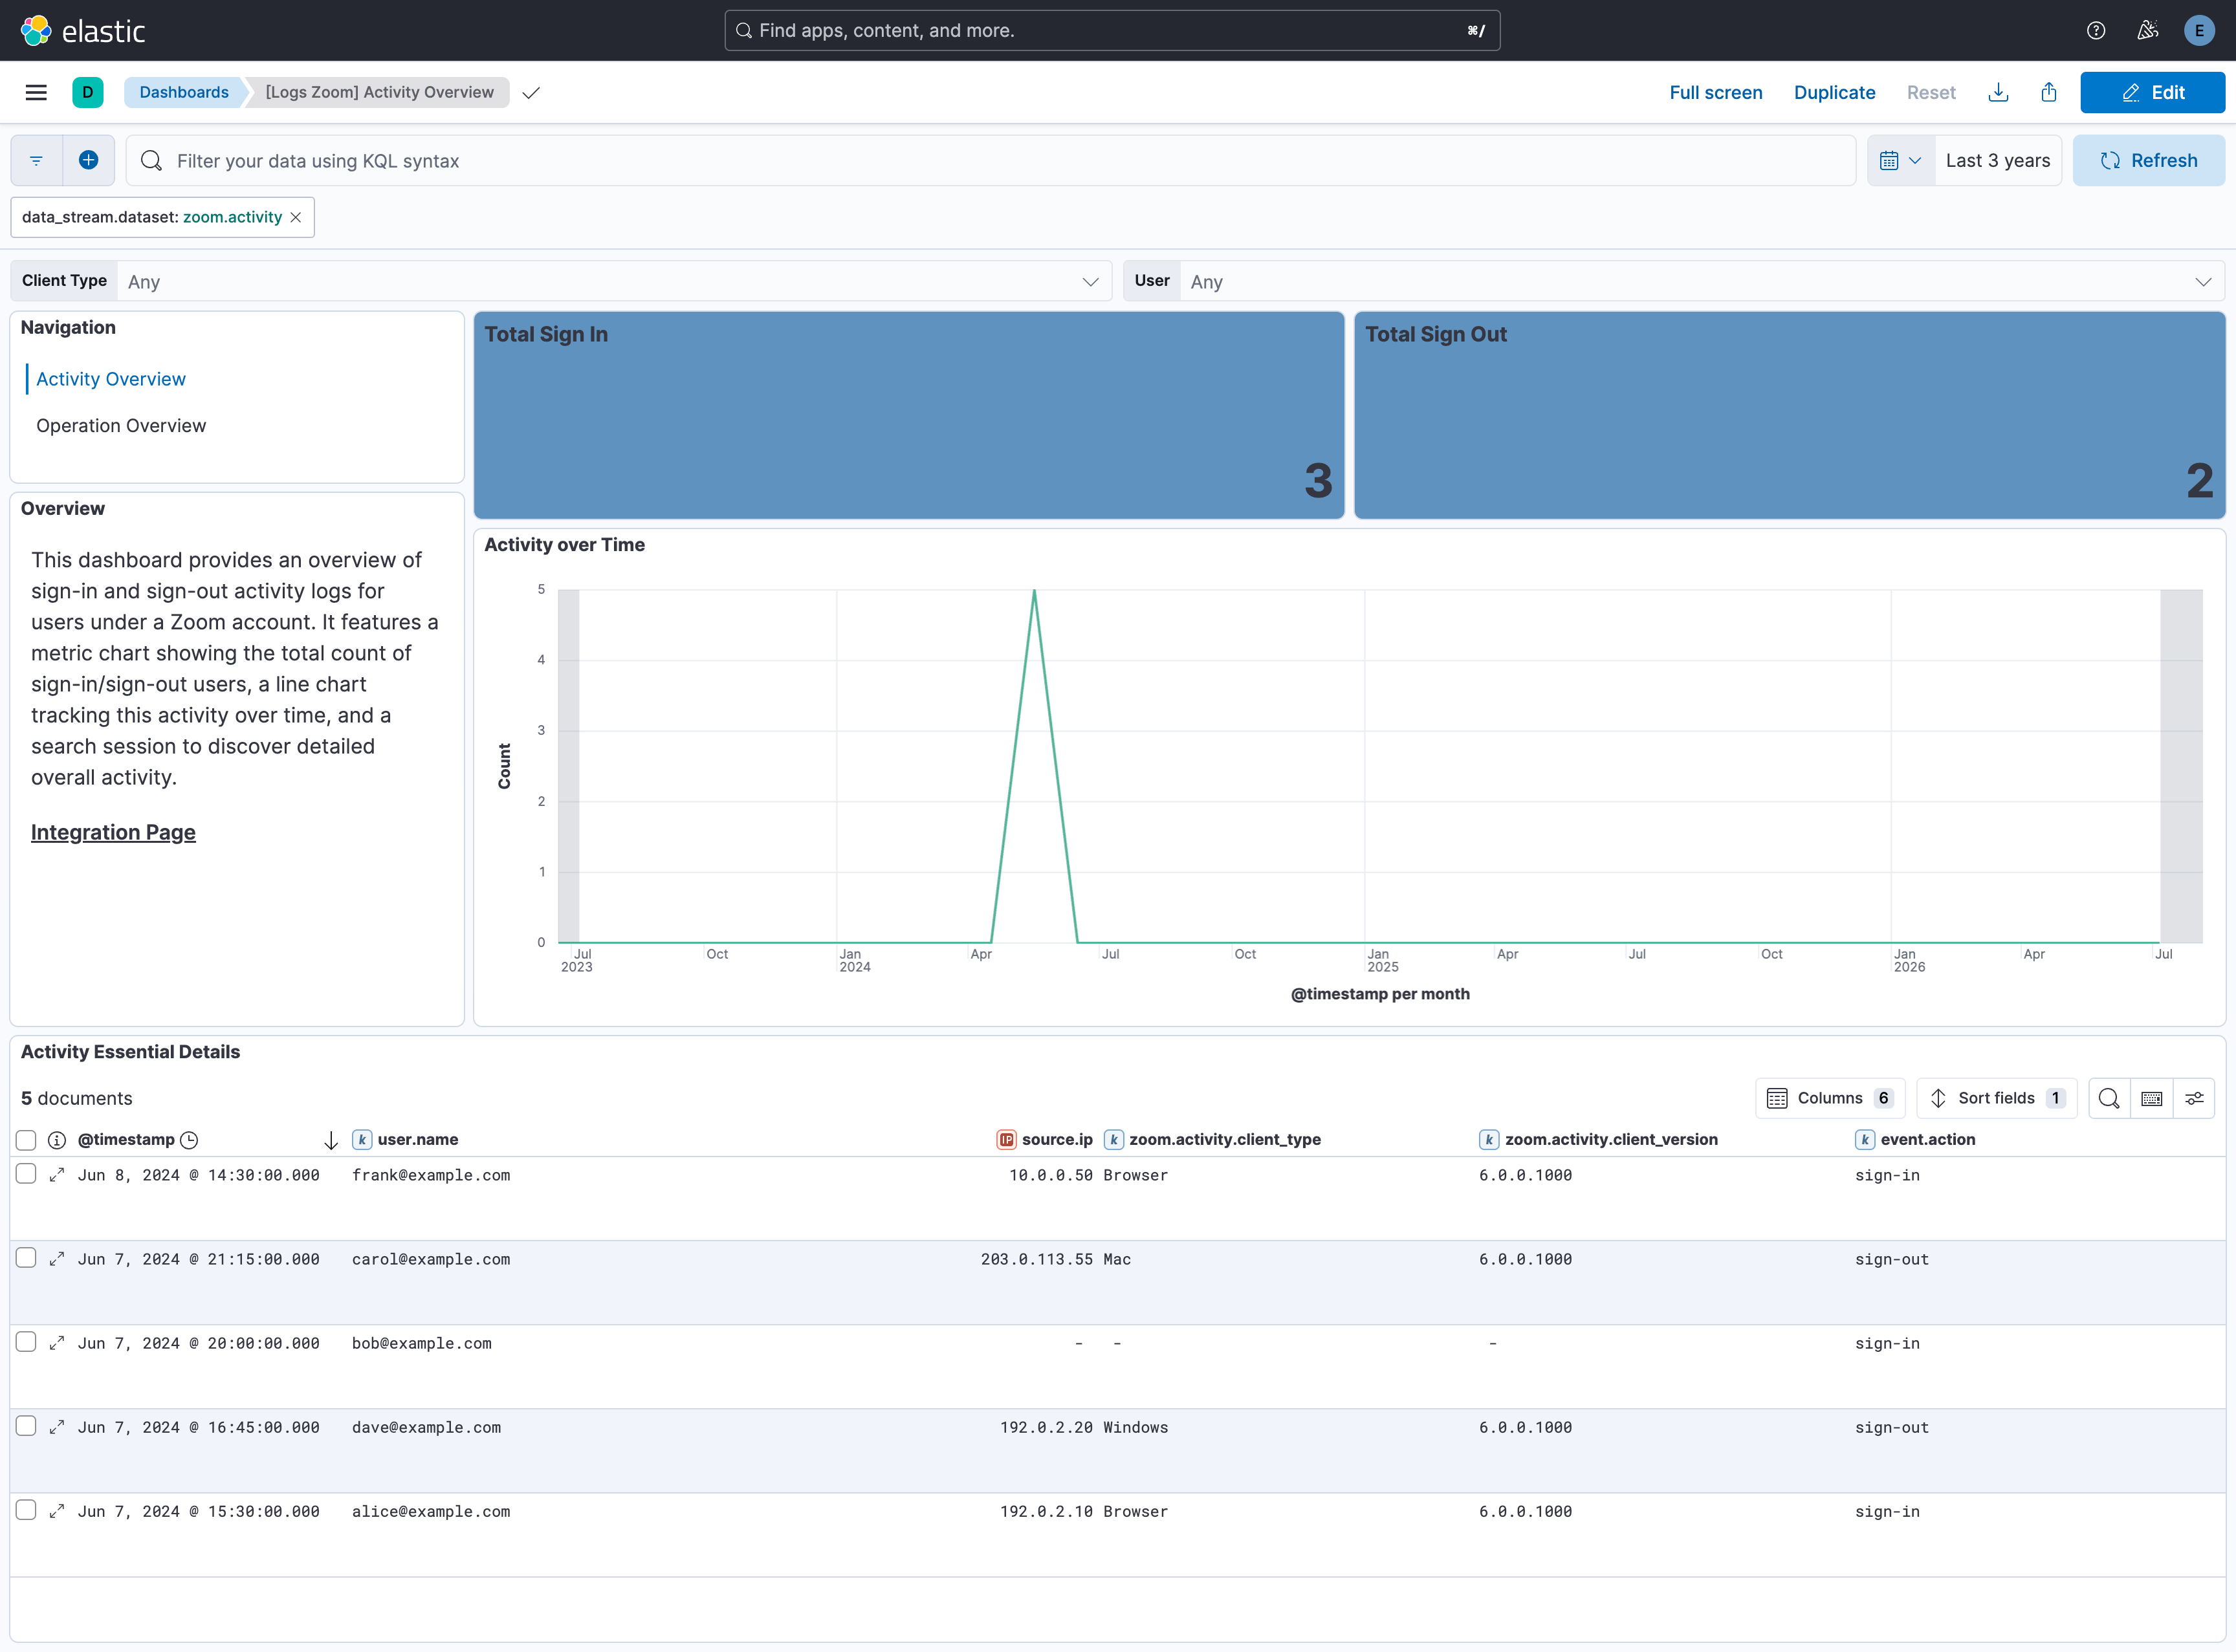Click the activity spike on line chart
The height and width of the screenshot is (1652, 2236).
[1034, 592]
